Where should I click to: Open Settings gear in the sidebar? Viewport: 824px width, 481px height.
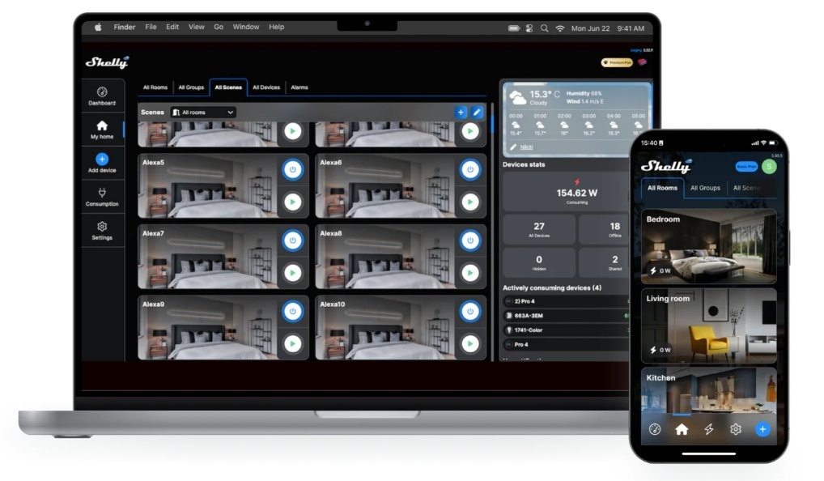coord(102,226)
